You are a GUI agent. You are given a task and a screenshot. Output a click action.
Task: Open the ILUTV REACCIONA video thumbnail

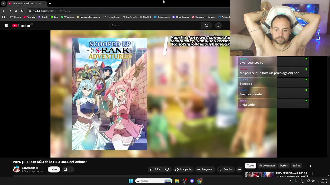(259, 174)
